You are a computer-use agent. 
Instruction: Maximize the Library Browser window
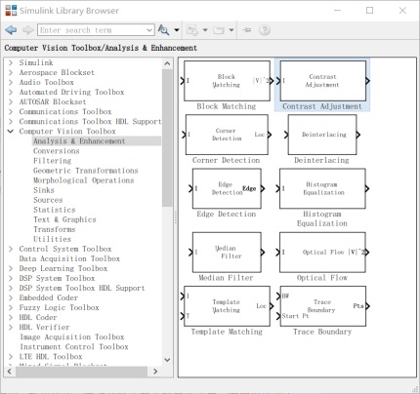(x=369, y=11)
